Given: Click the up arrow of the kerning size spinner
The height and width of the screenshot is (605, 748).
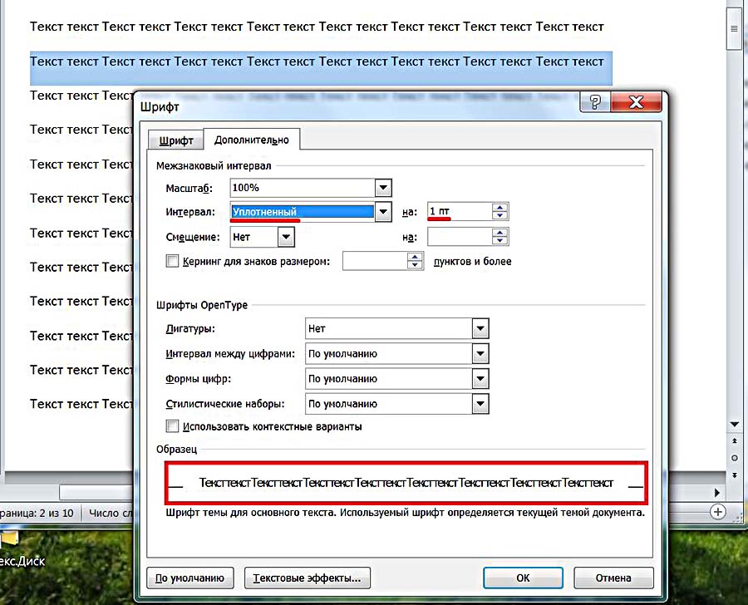Looking at the screenshot, I should pos(415,257).
